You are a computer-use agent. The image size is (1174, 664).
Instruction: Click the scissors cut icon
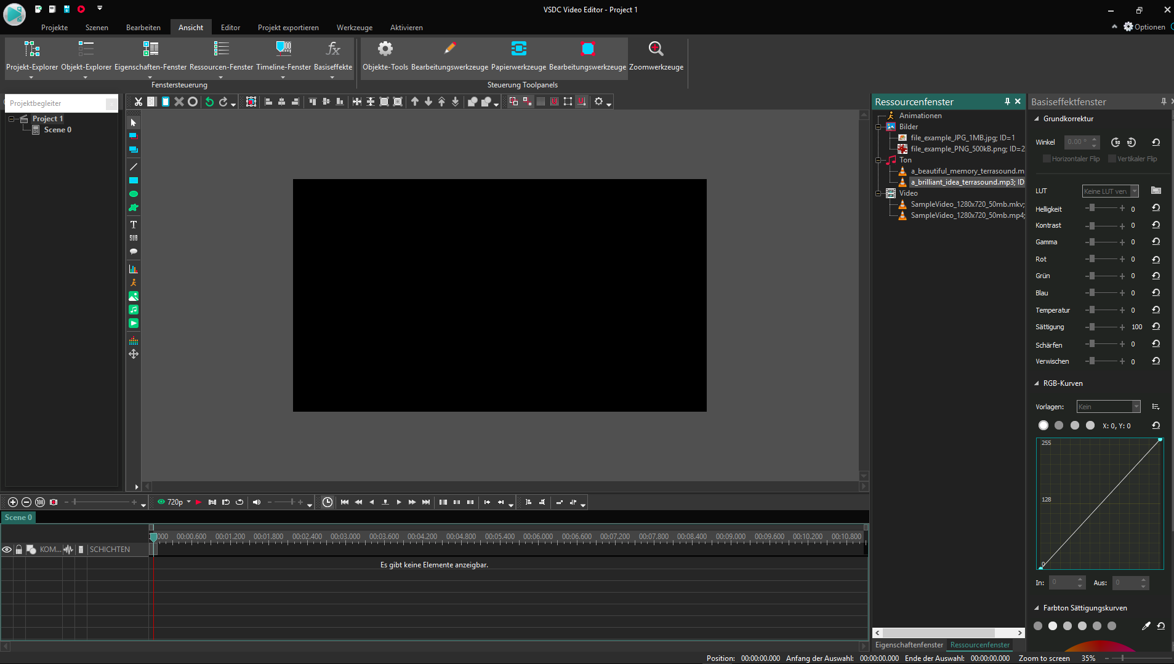tap(139, 102)
